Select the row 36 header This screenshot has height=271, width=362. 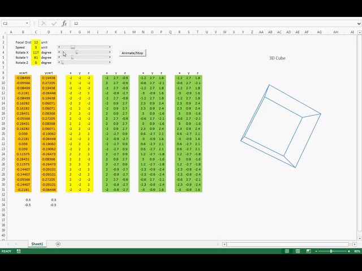(x=3, y=215)
